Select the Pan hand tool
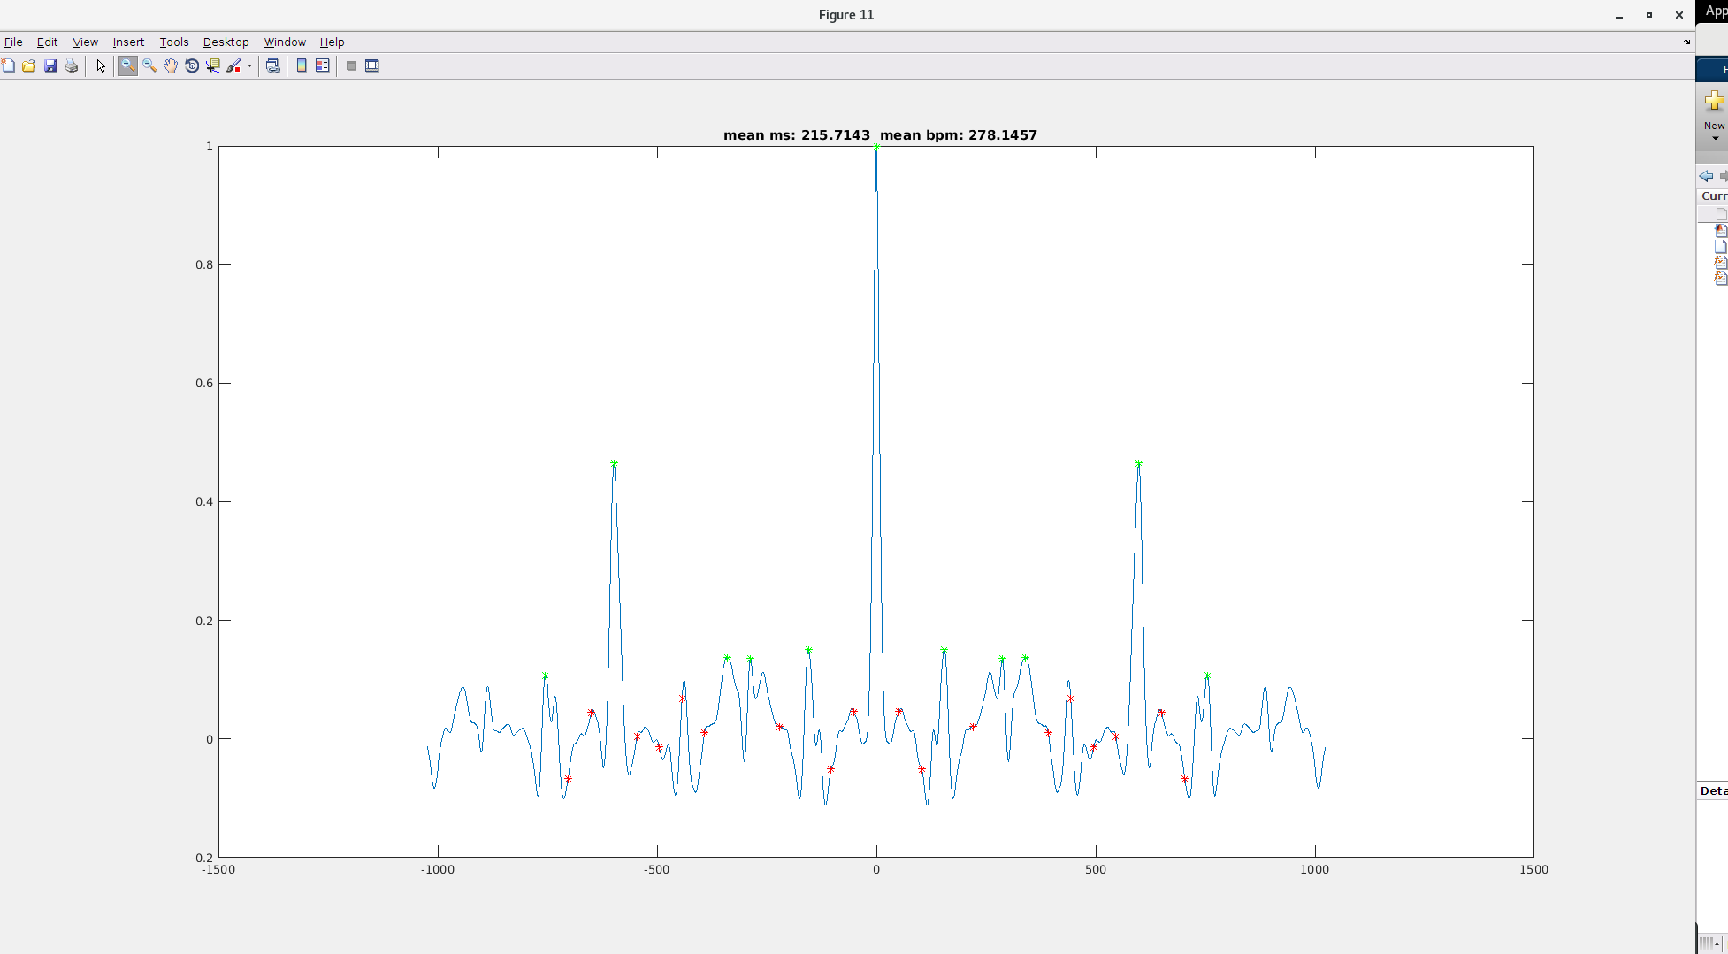This screenshot has height=954, width=1728. point(171,66)
